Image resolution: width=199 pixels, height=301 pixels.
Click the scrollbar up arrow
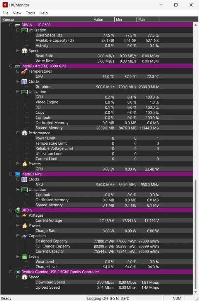tap(195, 25)
